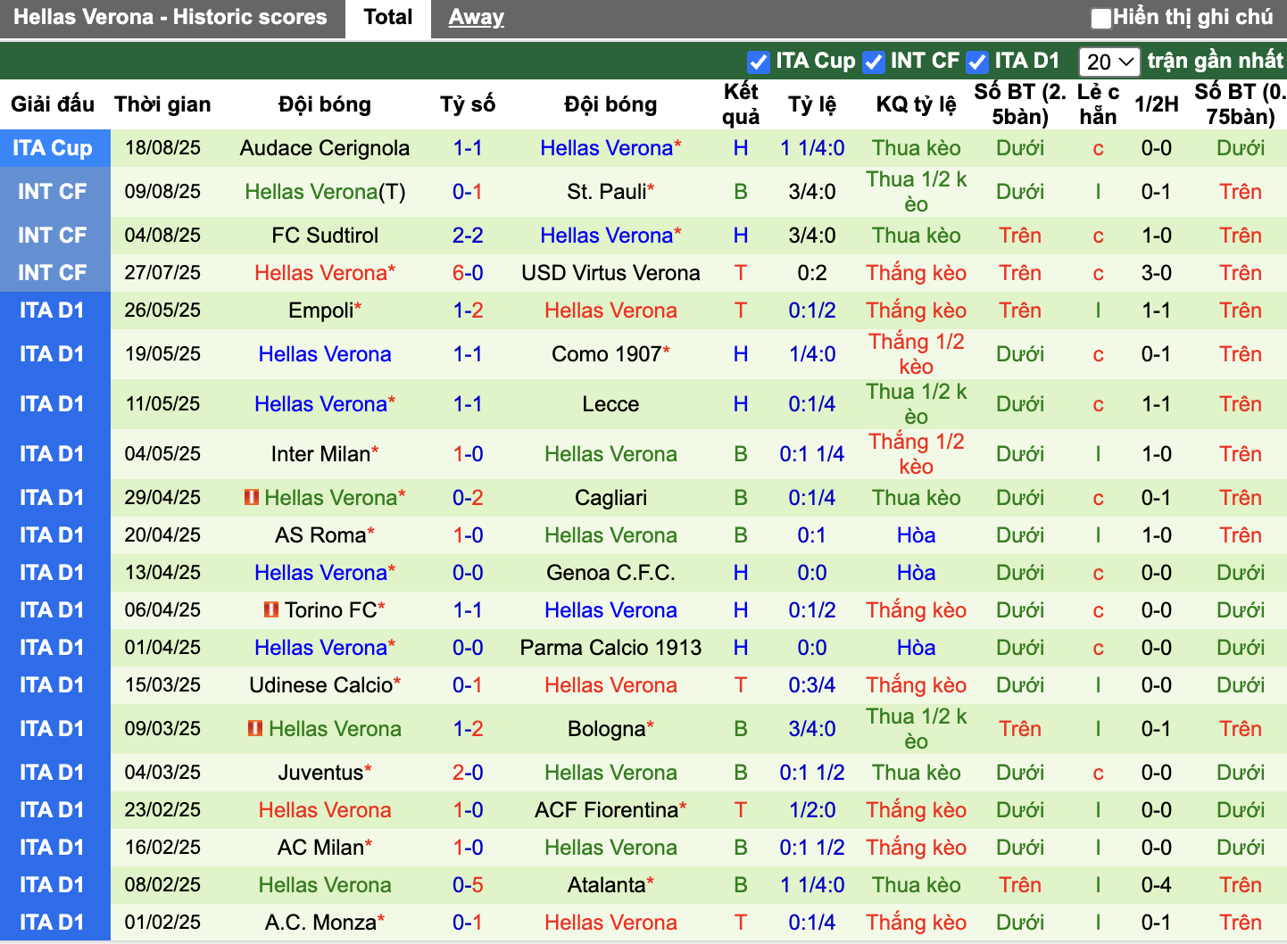Toggle the Hiển thị ghi chú checkbox
This screenshot has width=1287, height=944.
coord(1101,18)
